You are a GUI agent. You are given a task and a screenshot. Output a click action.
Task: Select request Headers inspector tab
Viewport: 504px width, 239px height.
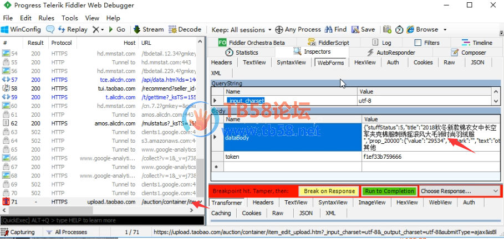[221, 63]
